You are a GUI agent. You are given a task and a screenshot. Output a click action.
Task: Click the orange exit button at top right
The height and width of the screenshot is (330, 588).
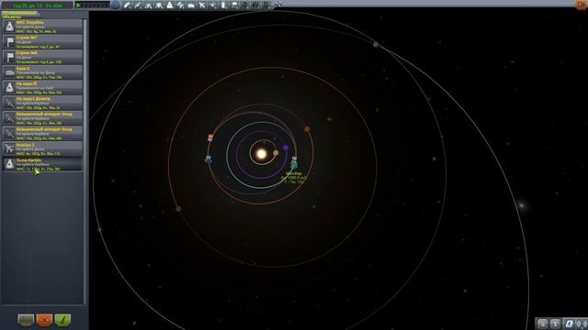tap(582, 4)
